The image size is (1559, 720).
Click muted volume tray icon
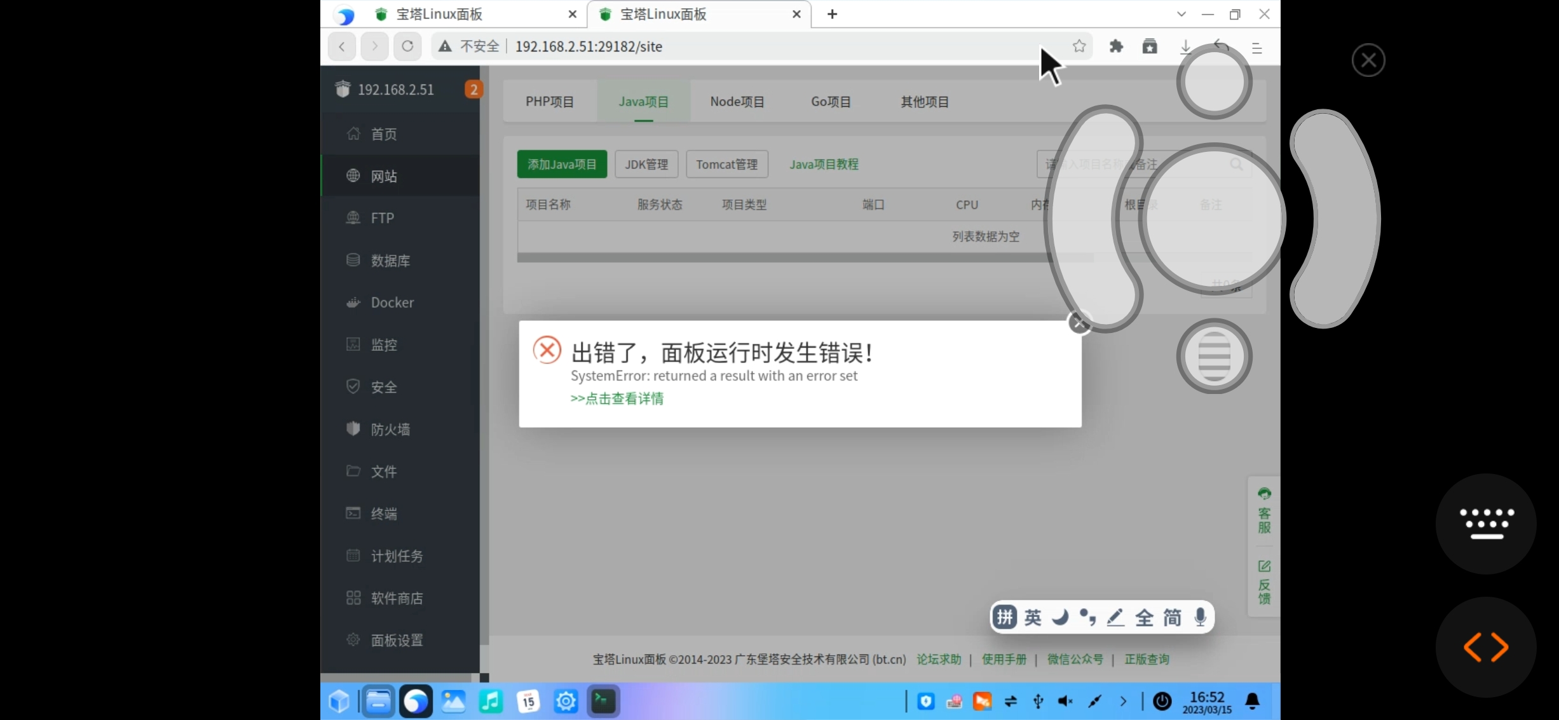(1066, 701)
